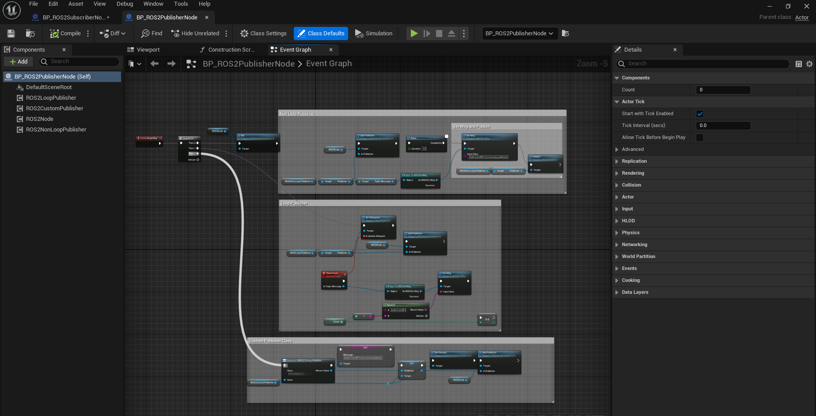Image resolution: width=816 pixels, height=416 pixels.
Task: Open Hide Unrelated options menu
Action: (226, 34)
